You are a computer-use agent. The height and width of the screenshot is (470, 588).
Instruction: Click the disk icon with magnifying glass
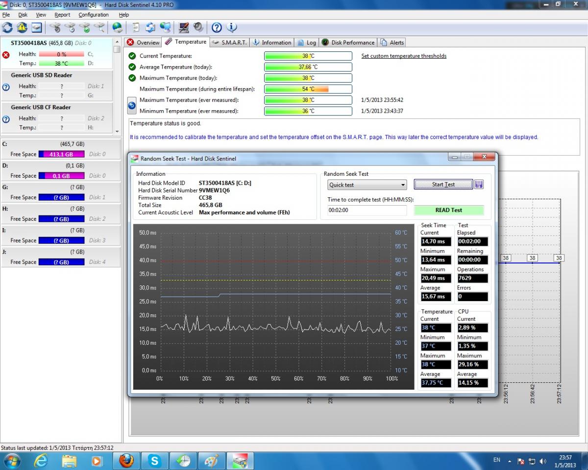tap(99, 27)
